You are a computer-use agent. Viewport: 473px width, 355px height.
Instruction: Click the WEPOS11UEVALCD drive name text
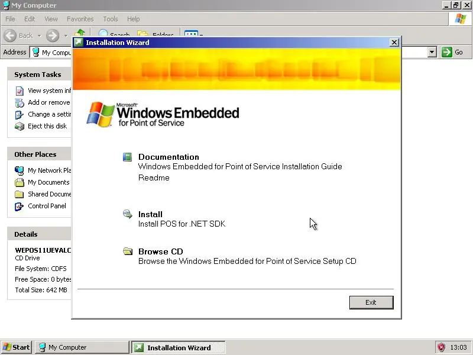click(x=43, y=250)
